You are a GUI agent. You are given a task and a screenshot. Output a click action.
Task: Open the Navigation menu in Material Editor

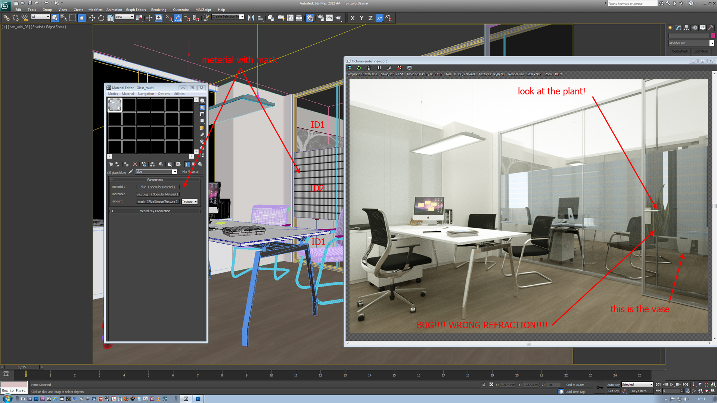(x=146, y=94)
